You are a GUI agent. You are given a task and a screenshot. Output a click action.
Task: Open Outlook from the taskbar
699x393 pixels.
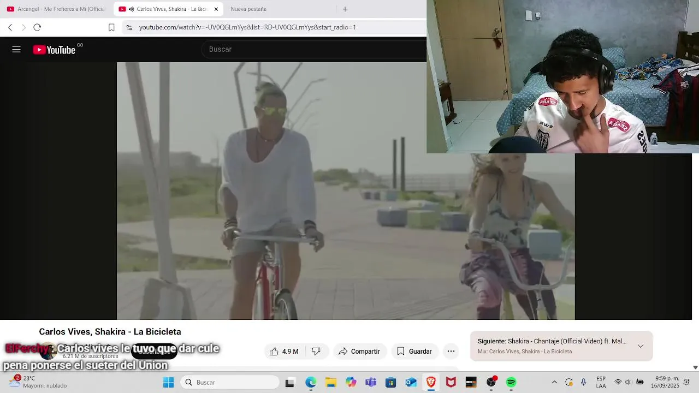point(411,383)
